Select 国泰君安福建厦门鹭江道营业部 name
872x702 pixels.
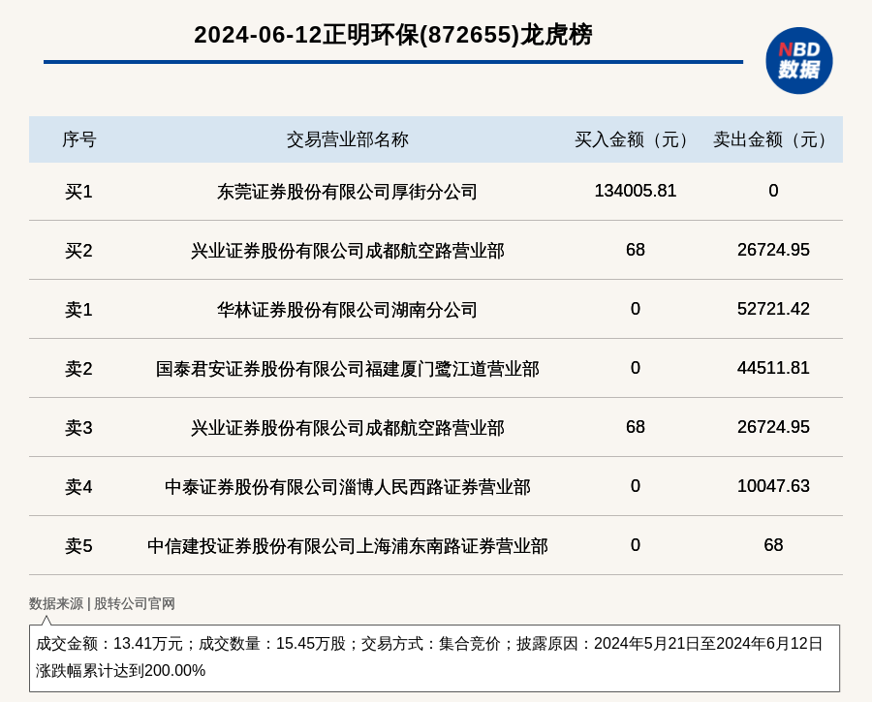(x=348, y=369)
